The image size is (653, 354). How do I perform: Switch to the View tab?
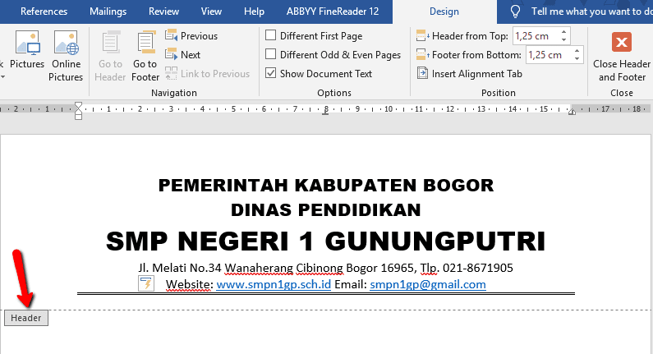[211, 11]
